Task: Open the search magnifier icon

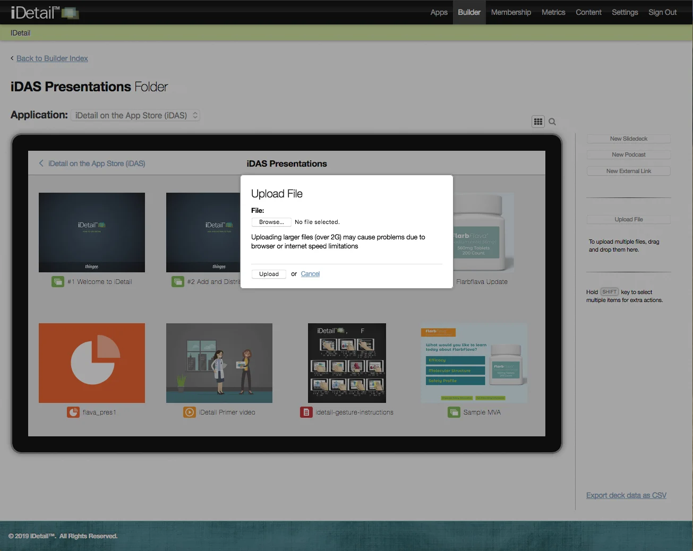Action: (x=552, y=122)
